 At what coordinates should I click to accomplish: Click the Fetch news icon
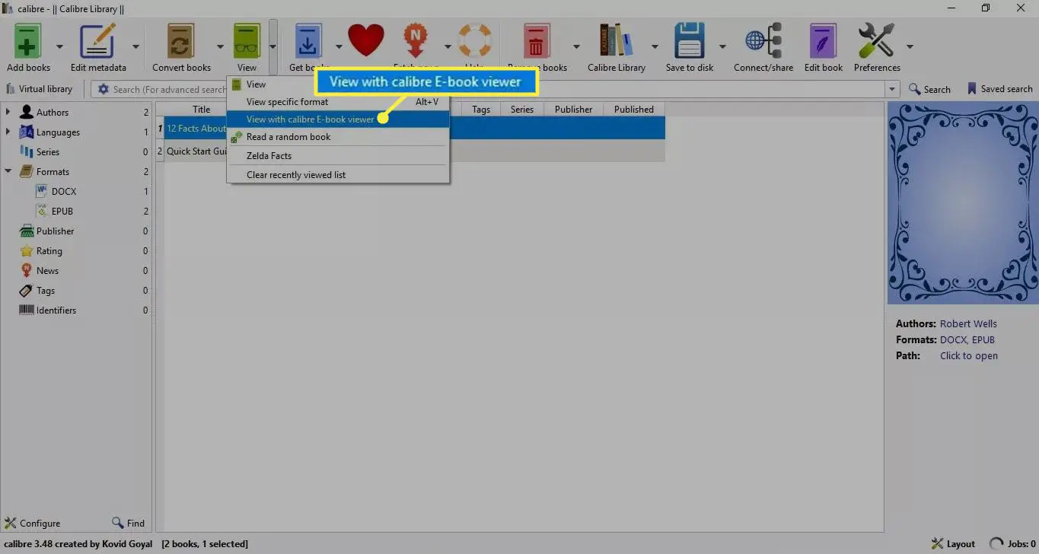point(415,42)
